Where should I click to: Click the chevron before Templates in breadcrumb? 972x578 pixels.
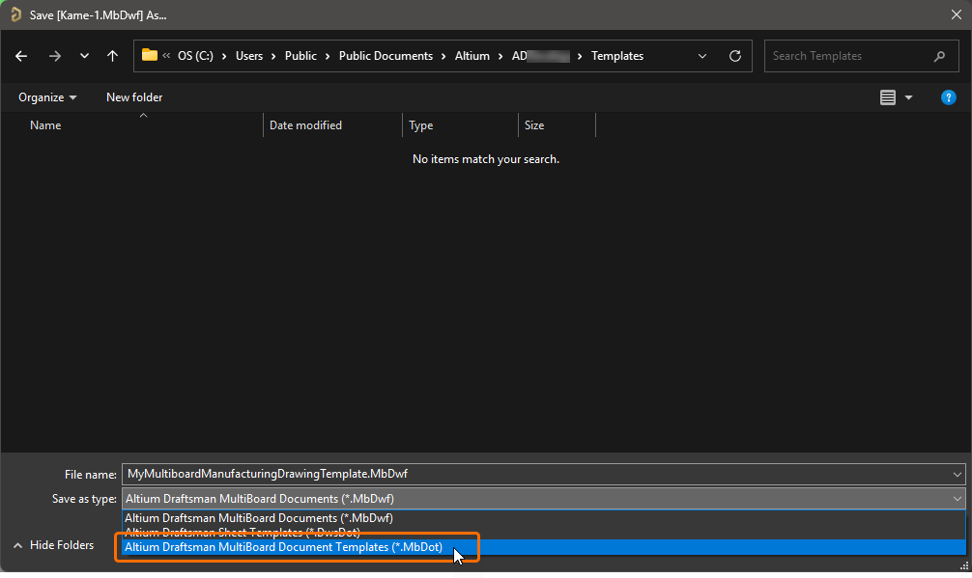tap(580, 56)
